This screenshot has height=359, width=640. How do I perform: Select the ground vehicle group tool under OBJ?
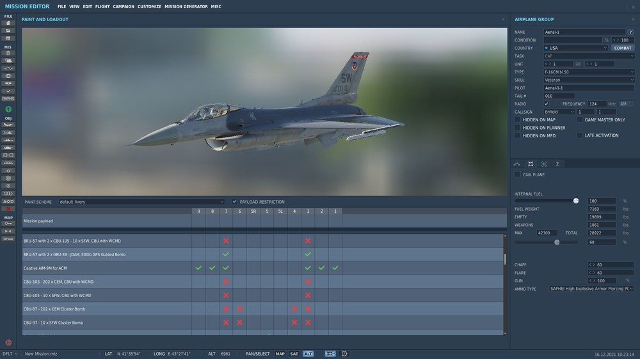click(x=8, y=148)
